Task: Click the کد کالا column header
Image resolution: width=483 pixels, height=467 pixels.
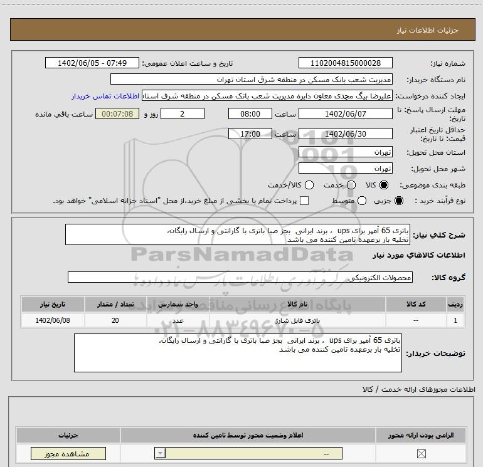Action: click(x=416, y=304)
